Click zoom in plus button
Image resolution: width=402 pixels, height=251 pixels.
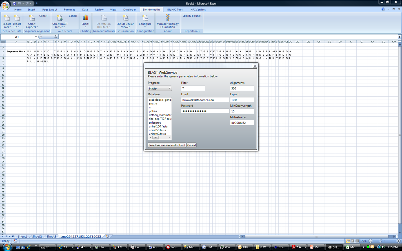pyautogui.click(x=399, y=241)
